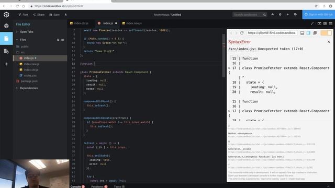Click the preview back arrow

coord(231,33)
